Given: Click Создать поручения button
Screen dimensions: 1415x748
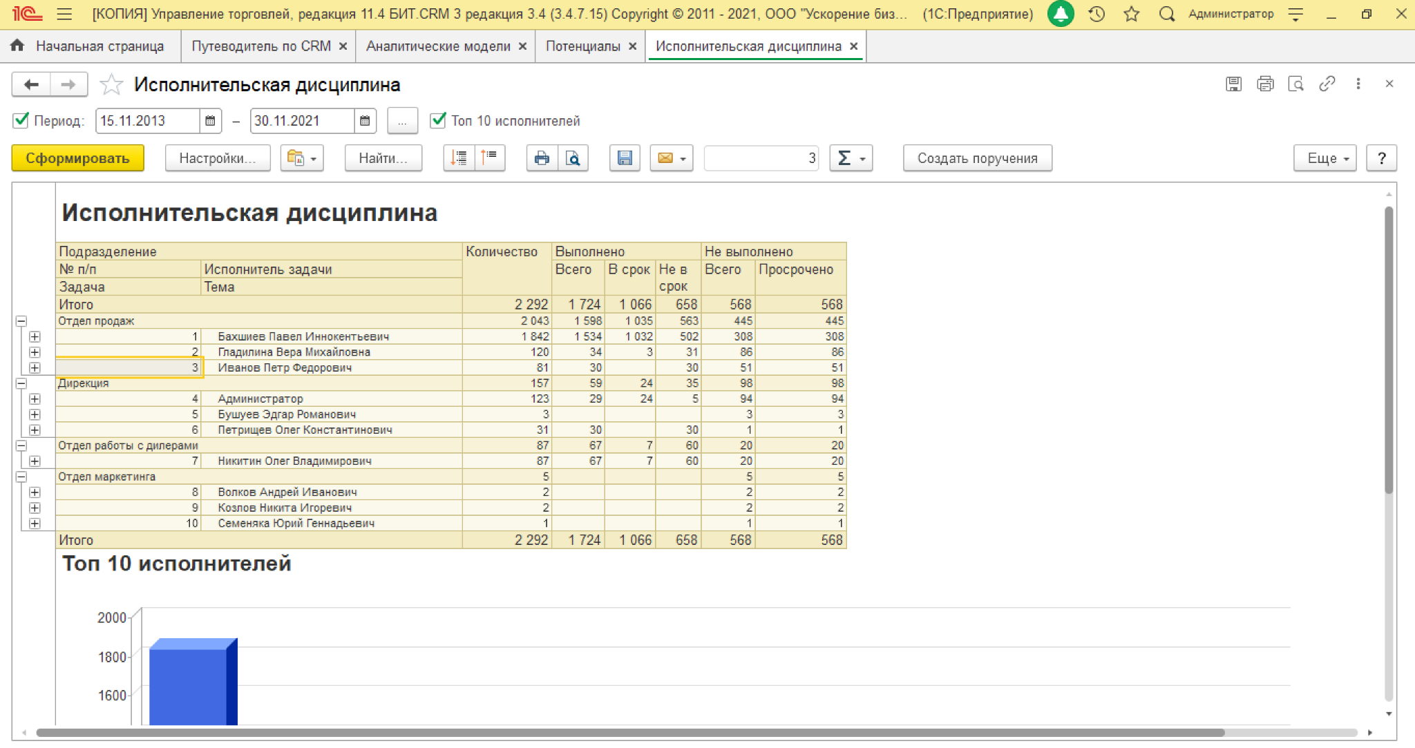Looking at the screenshot, I should coord(977,158).
